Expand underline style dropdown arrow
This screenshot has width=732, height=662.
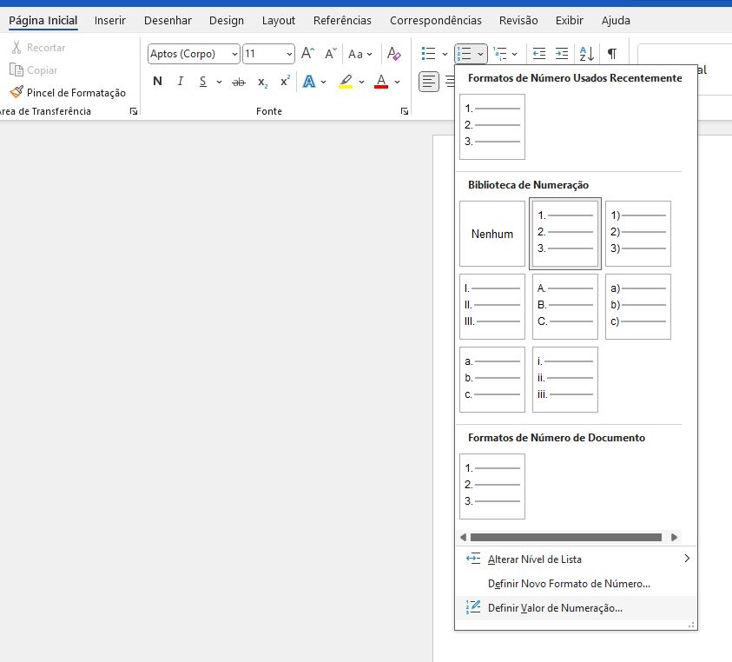(219, 83)
